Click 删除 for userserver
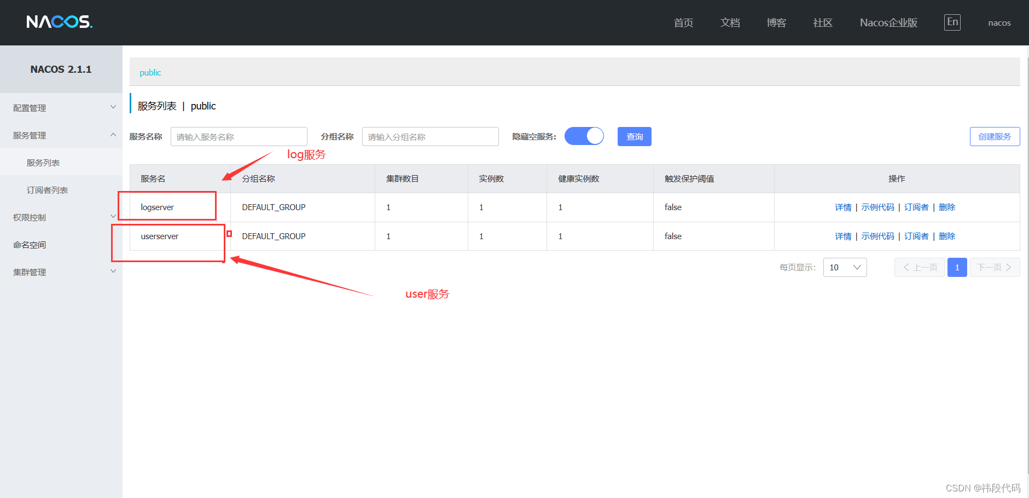Image resolution: width=1029 pixels, height=498 pixels. pyautogui.click(x=947, y=236)
